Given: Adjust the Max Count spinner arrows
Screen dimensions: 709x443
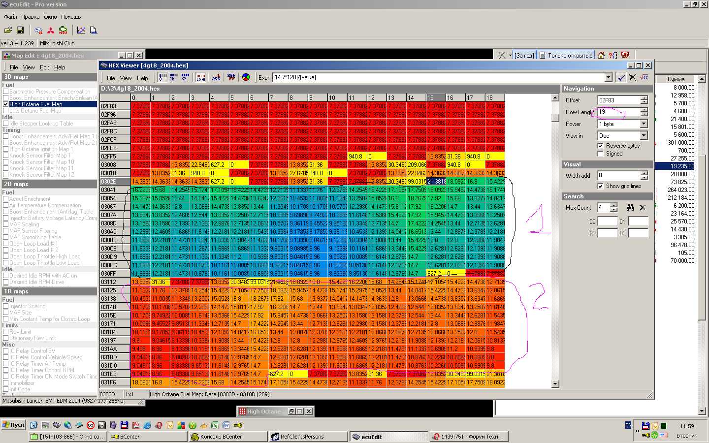Looking at the screenshot, I should 613,208.
